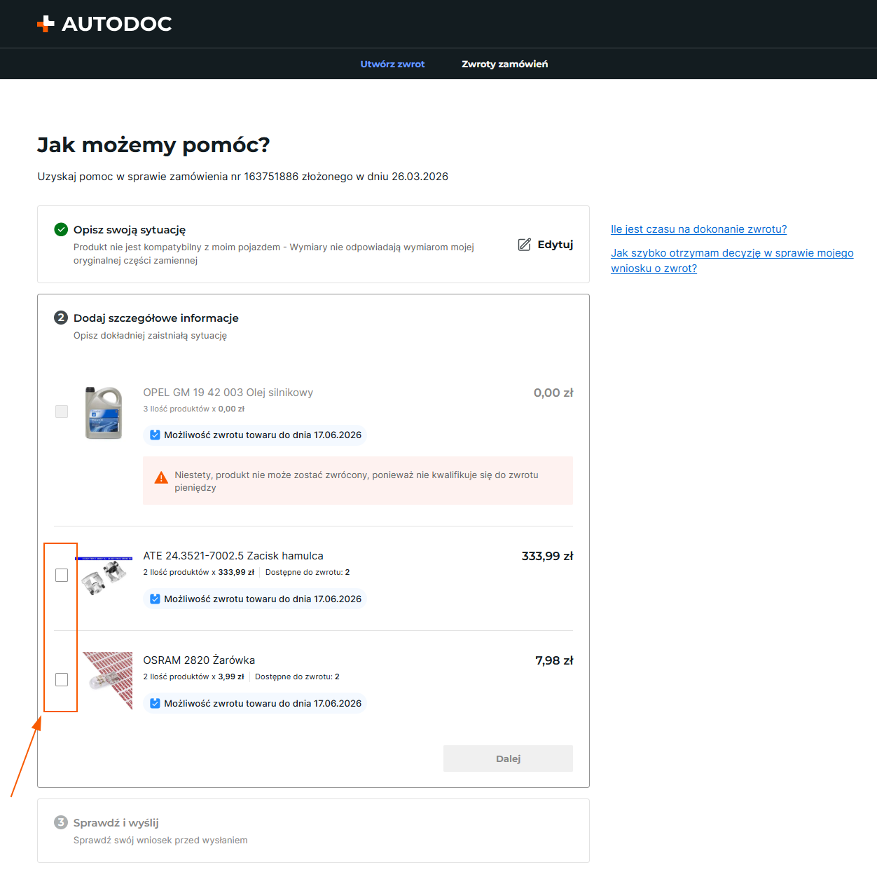Viewport: 877px width, 884px height.
Task: Click orange warning triangle icon
Action: 161,477
